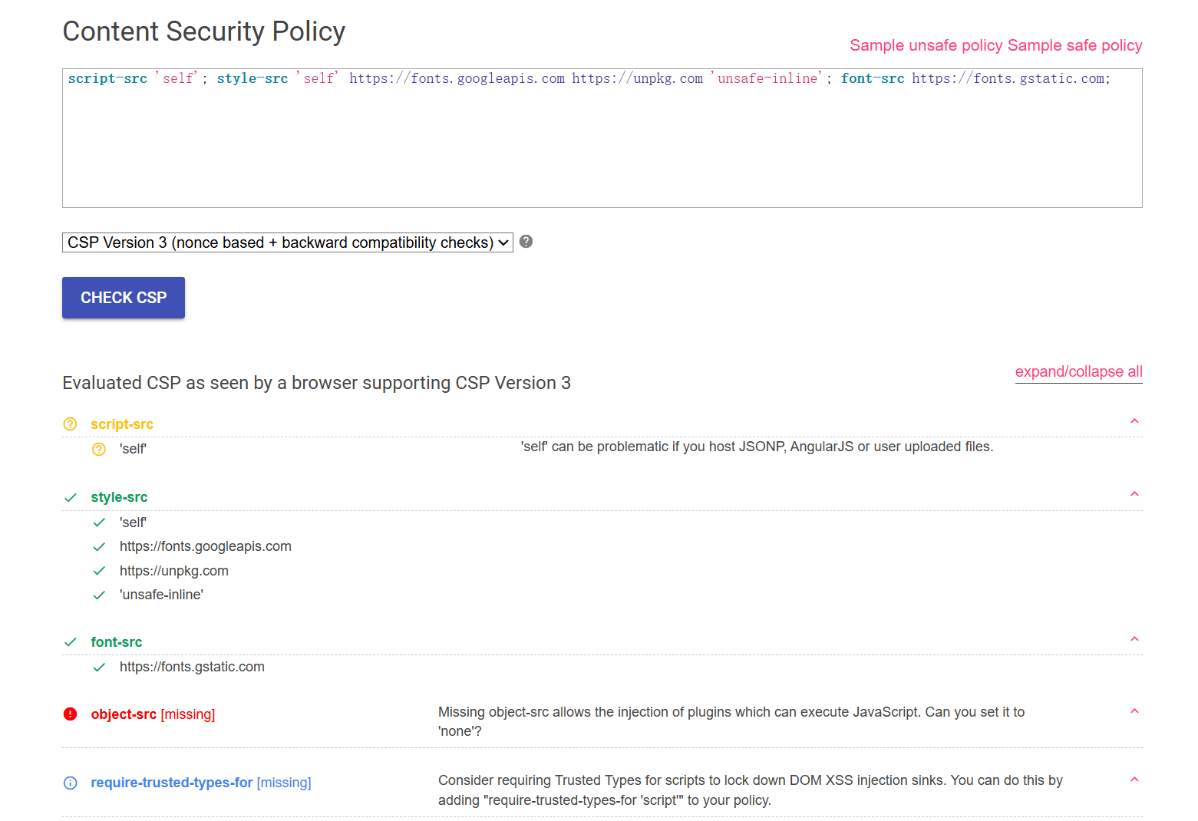Click the style-src green checkmark icon

[71, 498]
